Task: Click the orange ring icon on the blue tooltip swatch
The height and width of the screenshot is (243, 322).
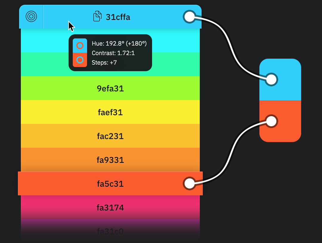Action: pyautogui.click(x=80, y=45)
